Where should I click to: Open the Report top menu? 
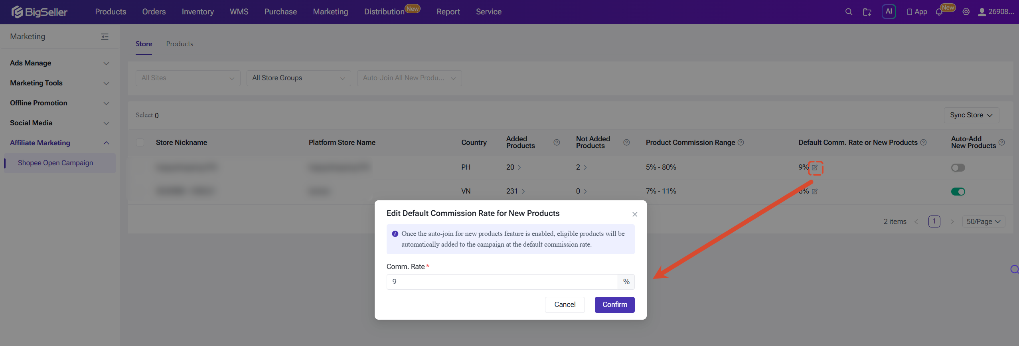tap(448, 12)
